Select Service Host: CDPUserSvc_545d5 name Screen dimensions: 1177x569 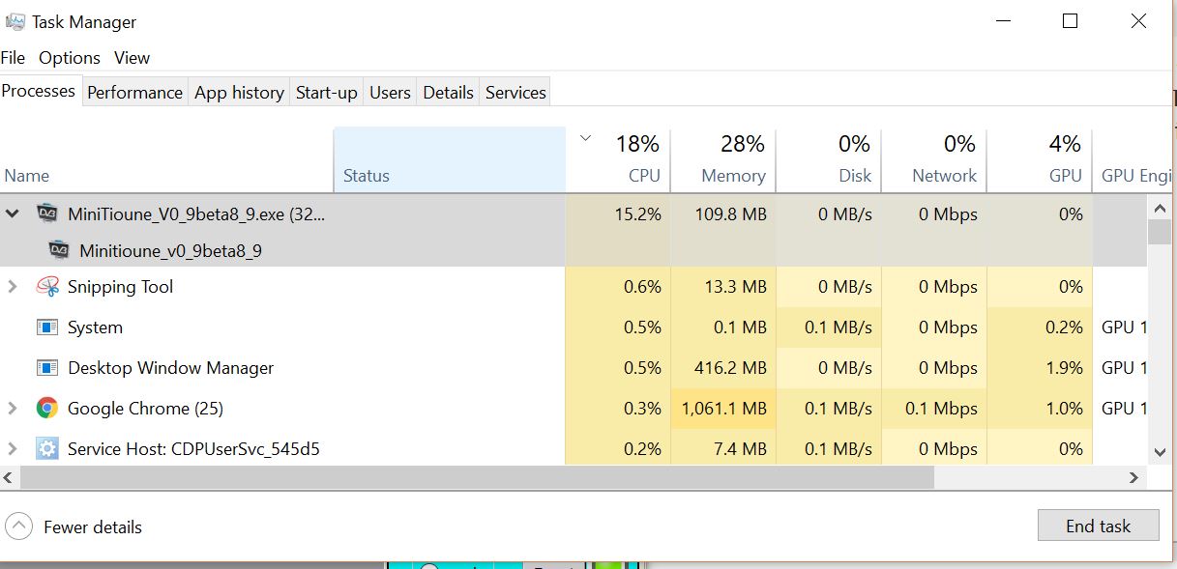(x=193, y=449)
